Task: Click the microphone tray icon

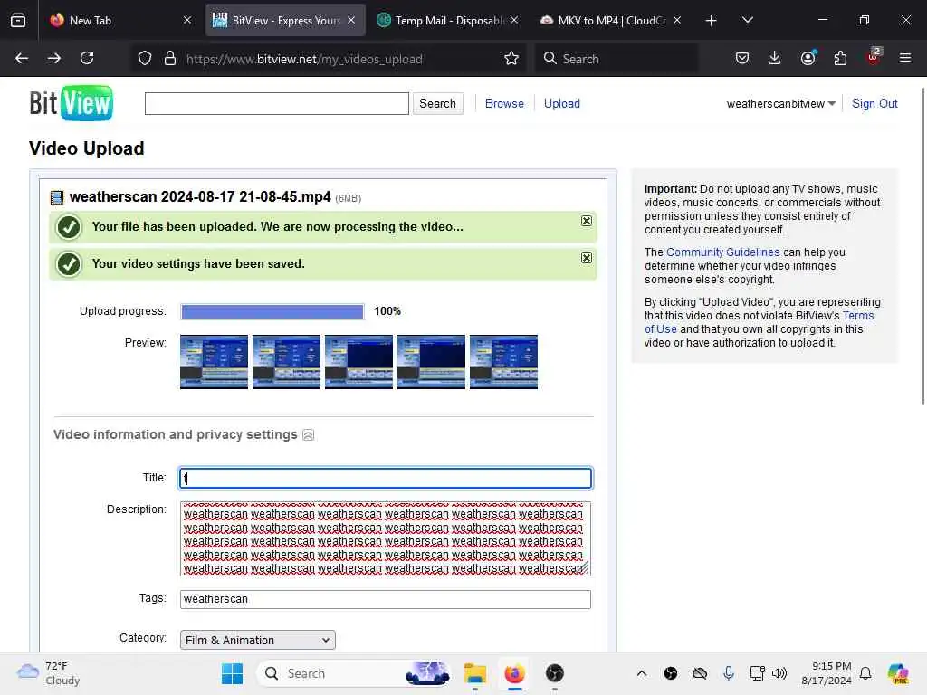Action: (x=729, y=673)
